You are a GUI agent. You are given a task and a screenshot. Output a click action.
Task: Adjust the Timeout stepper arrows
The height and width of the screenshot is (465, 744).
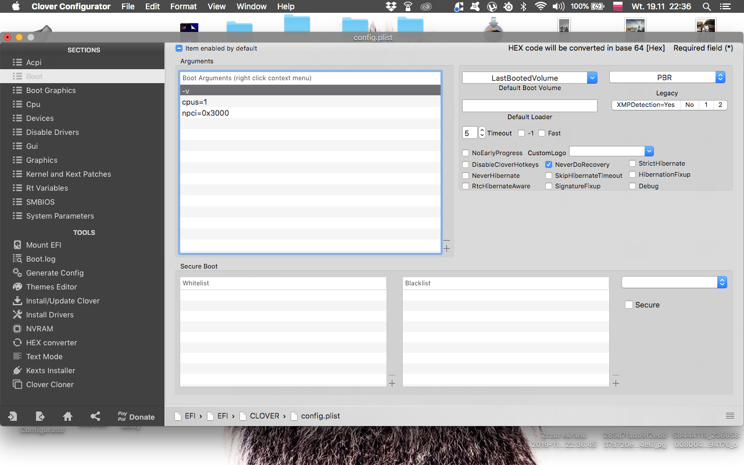click(482, 133)
